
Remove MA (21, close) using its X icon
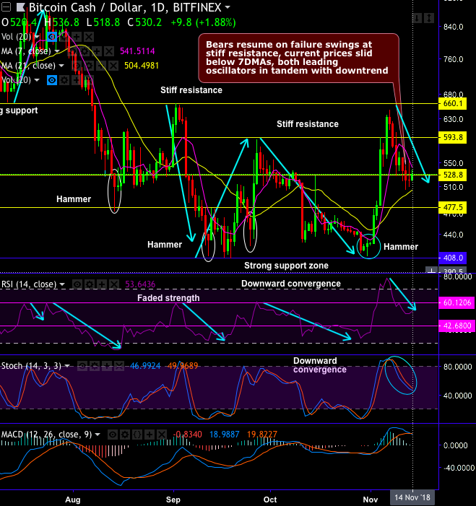coord(113,66)
